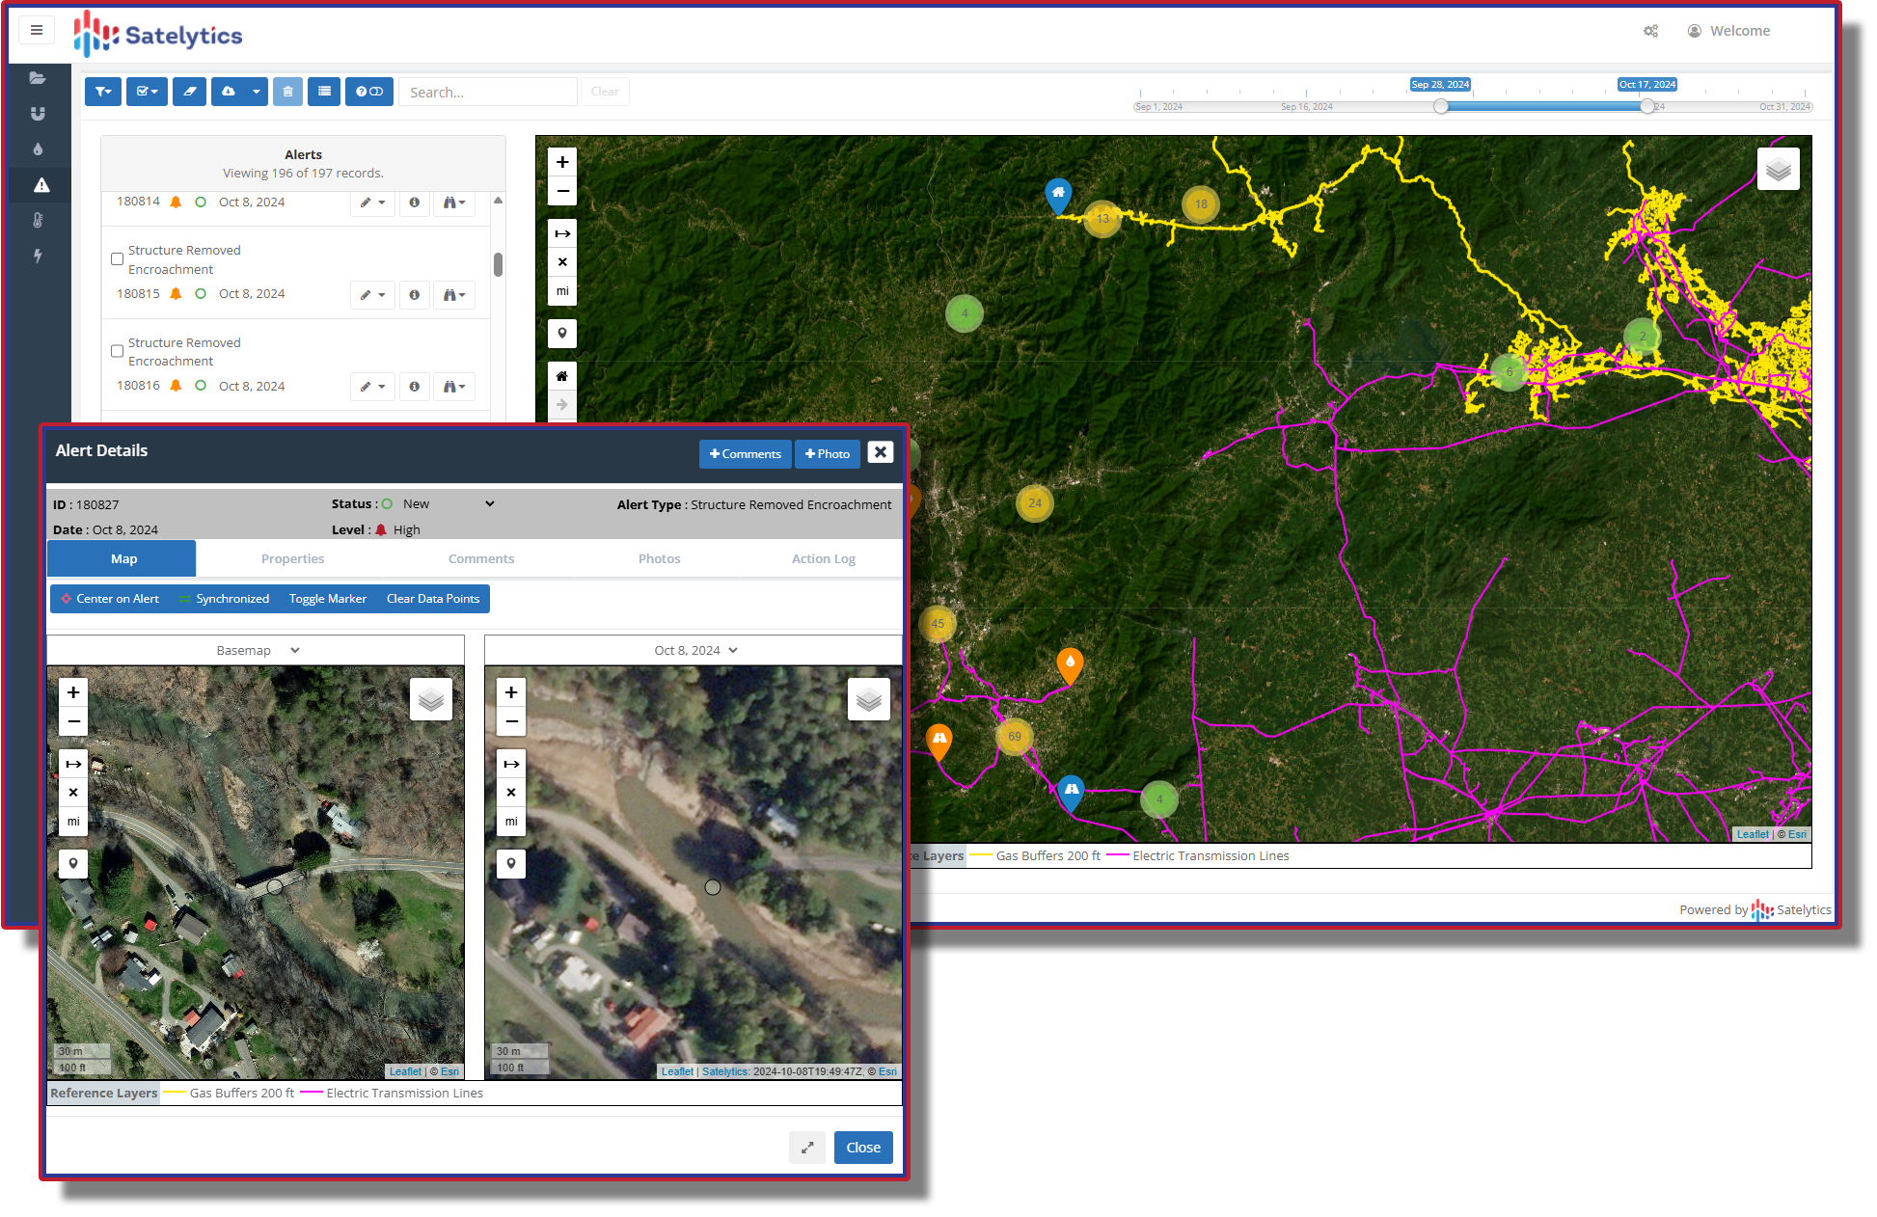Switch to the Properties tab
The height and width of the screenshot is (1217, 1877).
[x=292, y=559]
